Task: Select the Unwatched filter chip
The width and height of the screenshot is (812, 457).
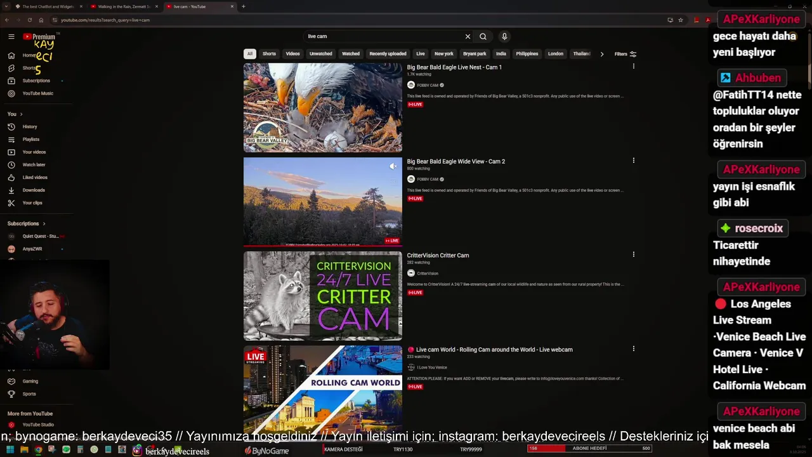Action: pos(320,54)
